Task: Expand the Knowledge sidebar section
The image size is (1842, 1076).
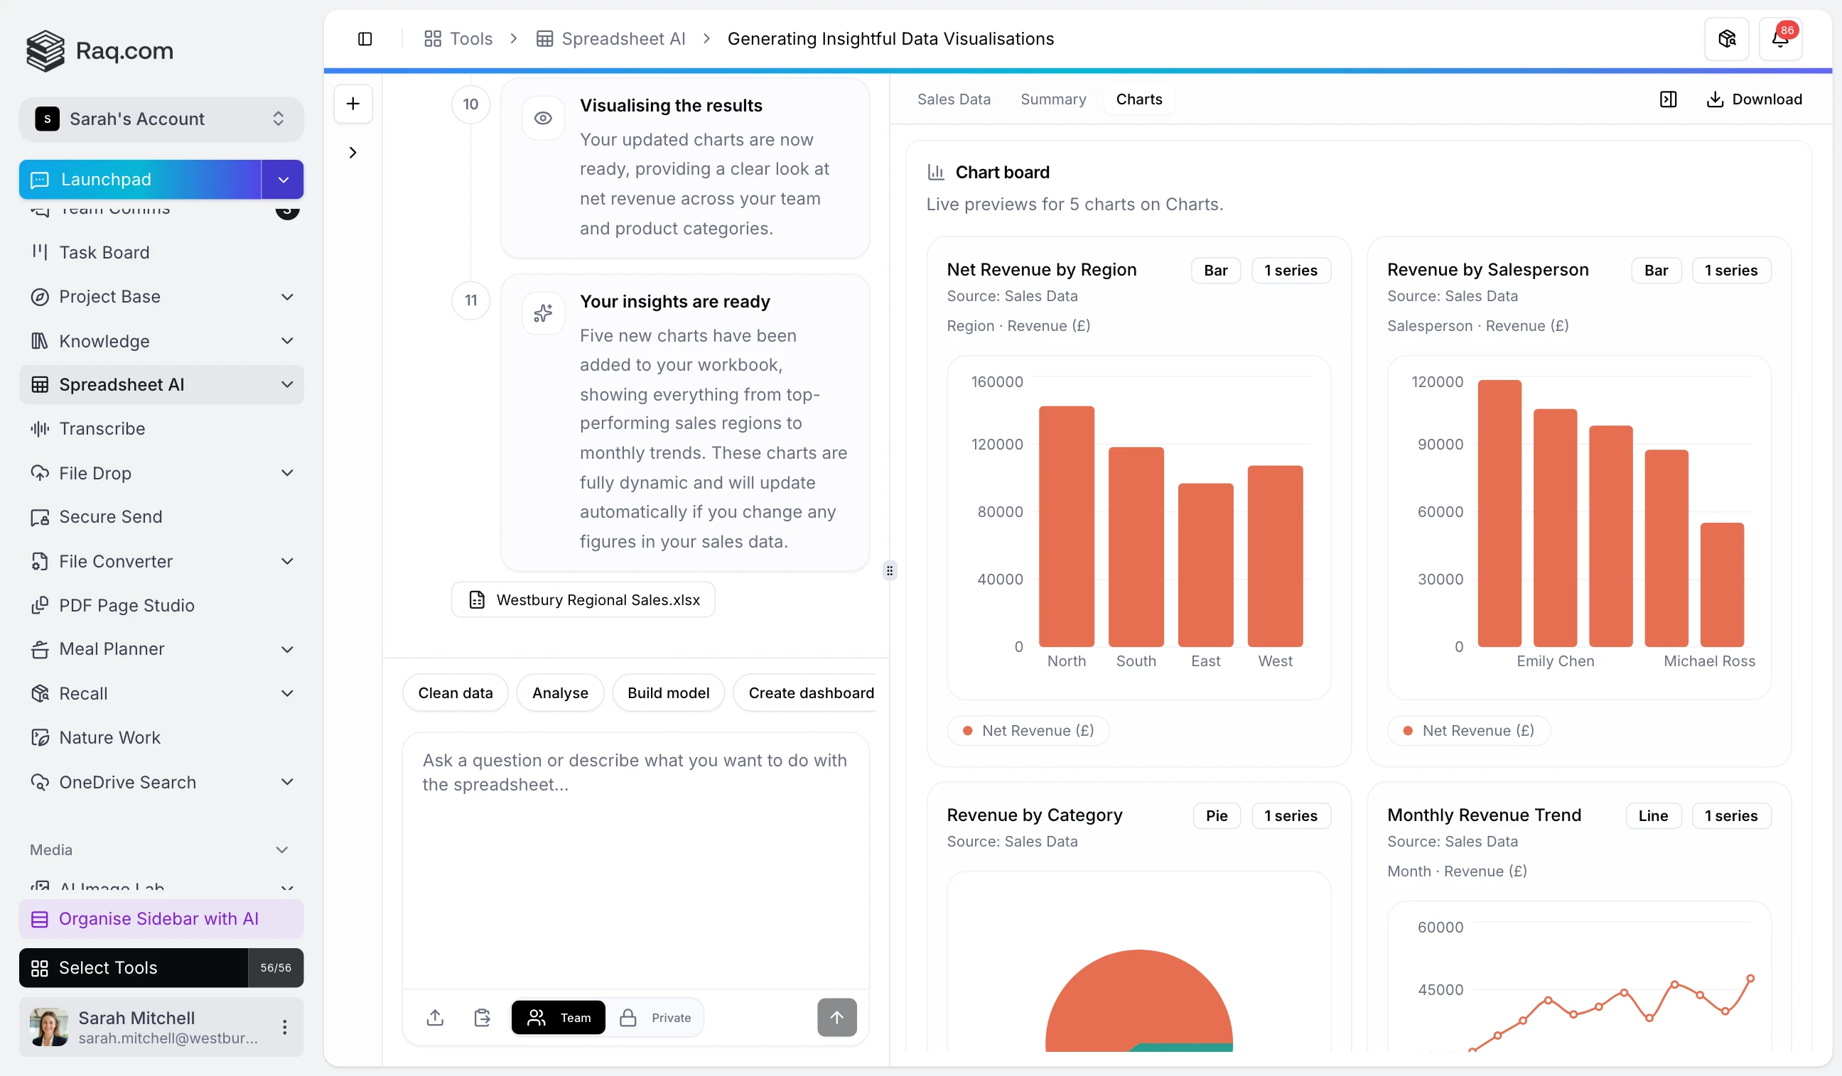Action: coord(287,341)
